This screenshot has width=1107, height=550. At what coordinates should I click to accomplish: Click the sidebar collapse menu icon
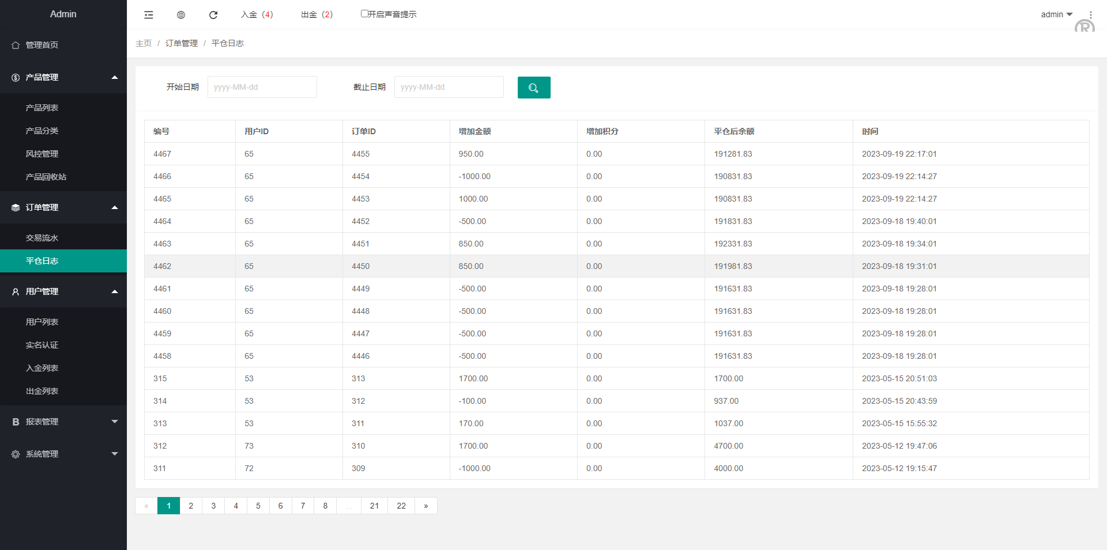pos(149,15)
